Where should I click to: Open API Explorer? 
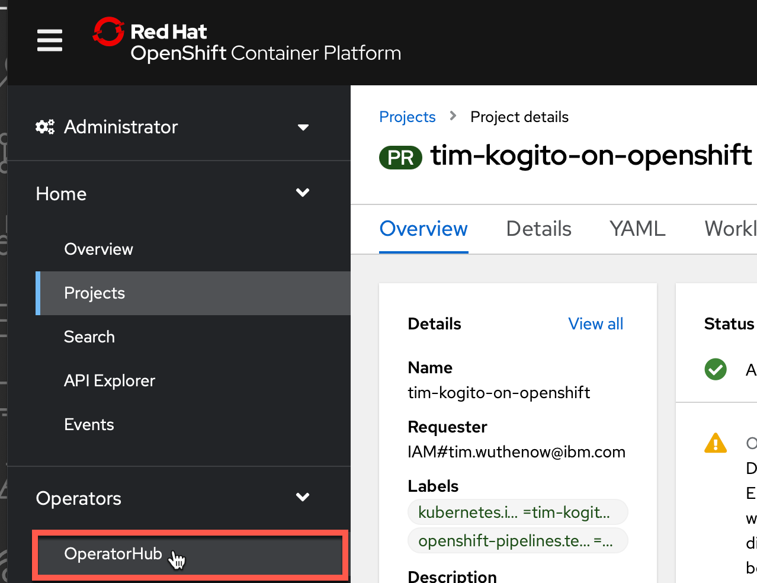110,380
